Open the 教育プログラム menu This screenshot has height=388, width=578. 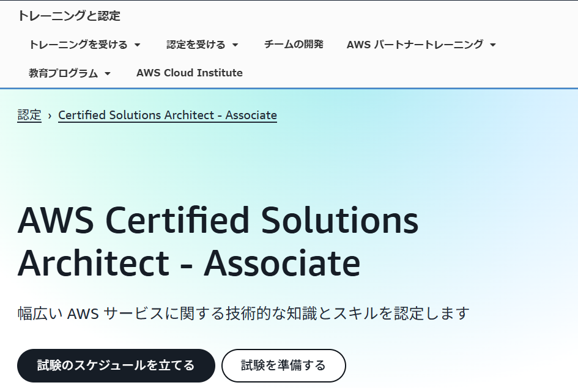tap(64, 73)
